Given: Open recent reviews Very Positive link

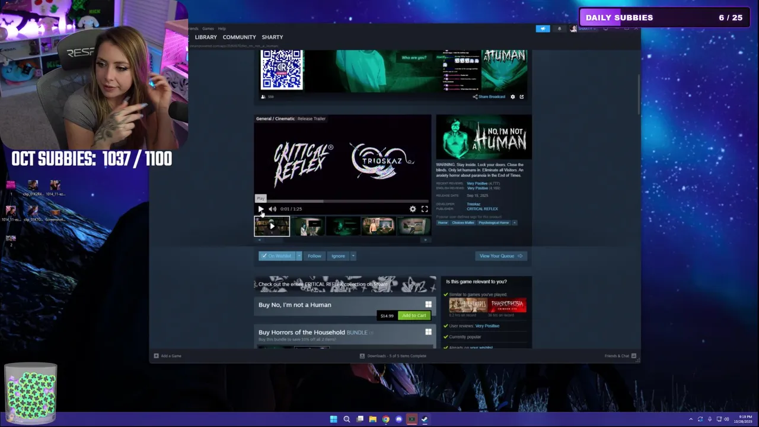Looking at the screenshot, I should [x=477, y=183].
